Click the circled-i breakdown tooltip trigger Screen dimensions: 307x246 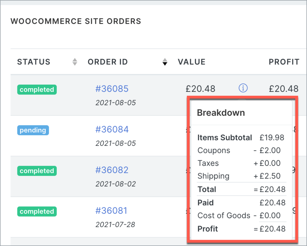243,88
